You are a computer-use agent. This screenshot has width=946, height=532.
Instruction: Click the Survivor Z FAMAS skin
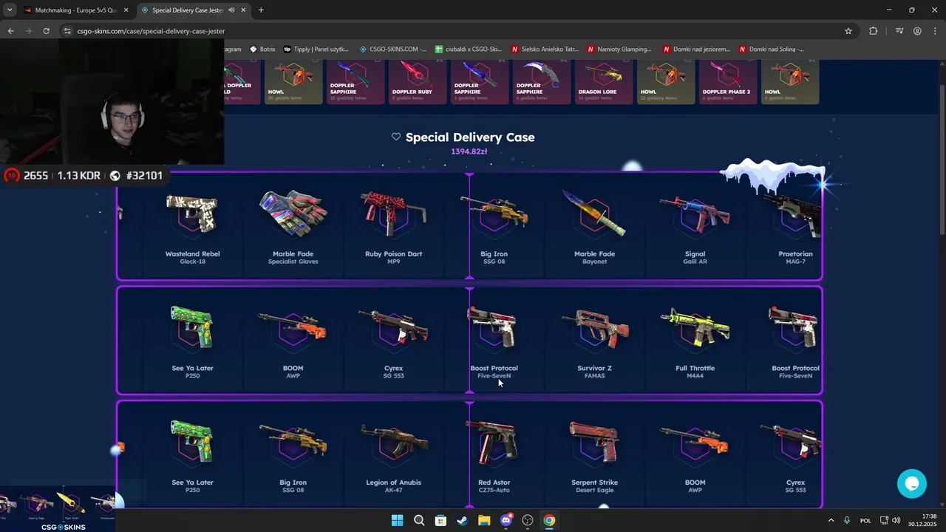click(594, 341)
